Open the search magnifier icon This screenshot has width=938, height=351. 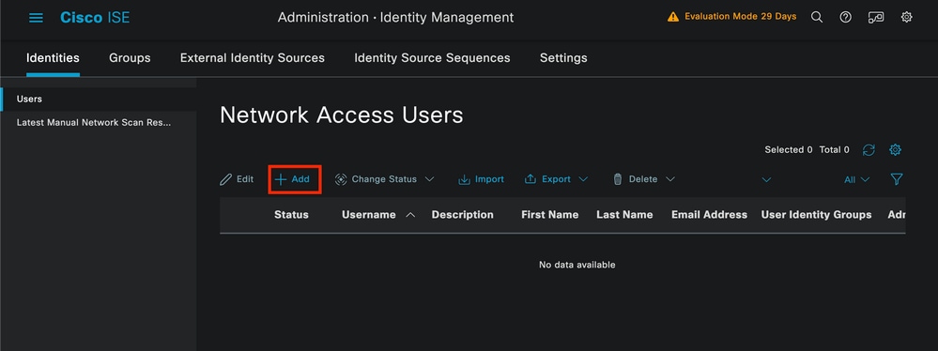point(817,17)
